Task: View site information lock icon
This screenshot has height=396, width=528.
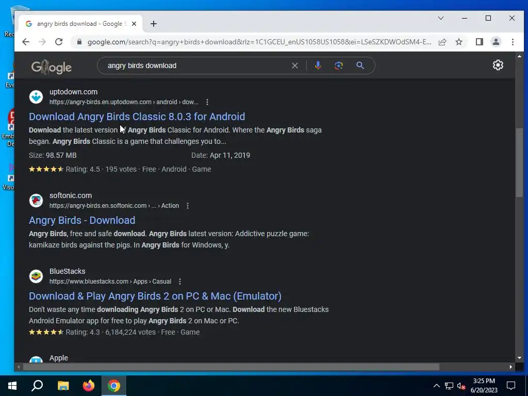Action: [79, 42]
